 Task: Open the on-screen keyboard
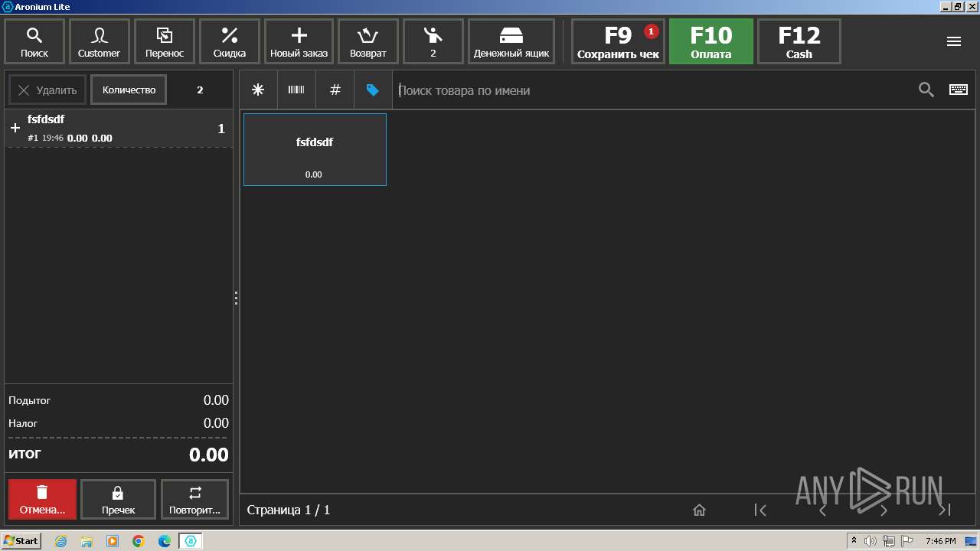click(x=959, y=90)
